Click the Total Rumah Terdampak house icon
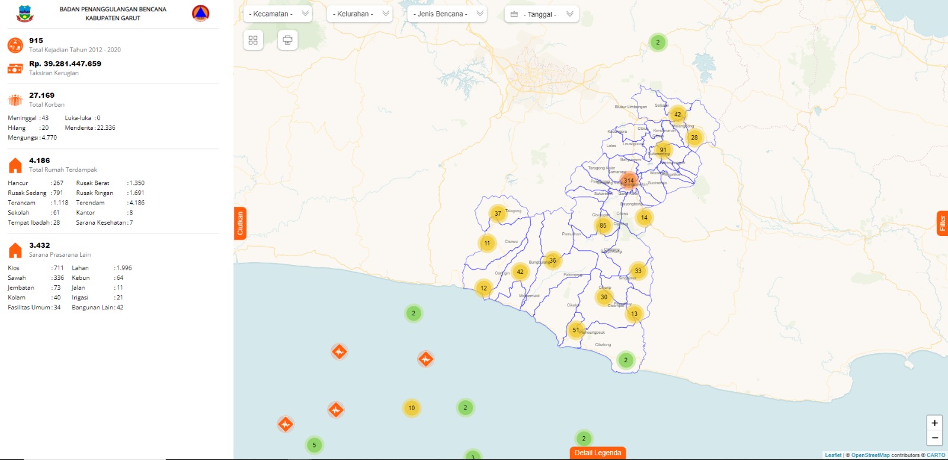The height and width of the screenshot is (460, 948). (15, 165)
